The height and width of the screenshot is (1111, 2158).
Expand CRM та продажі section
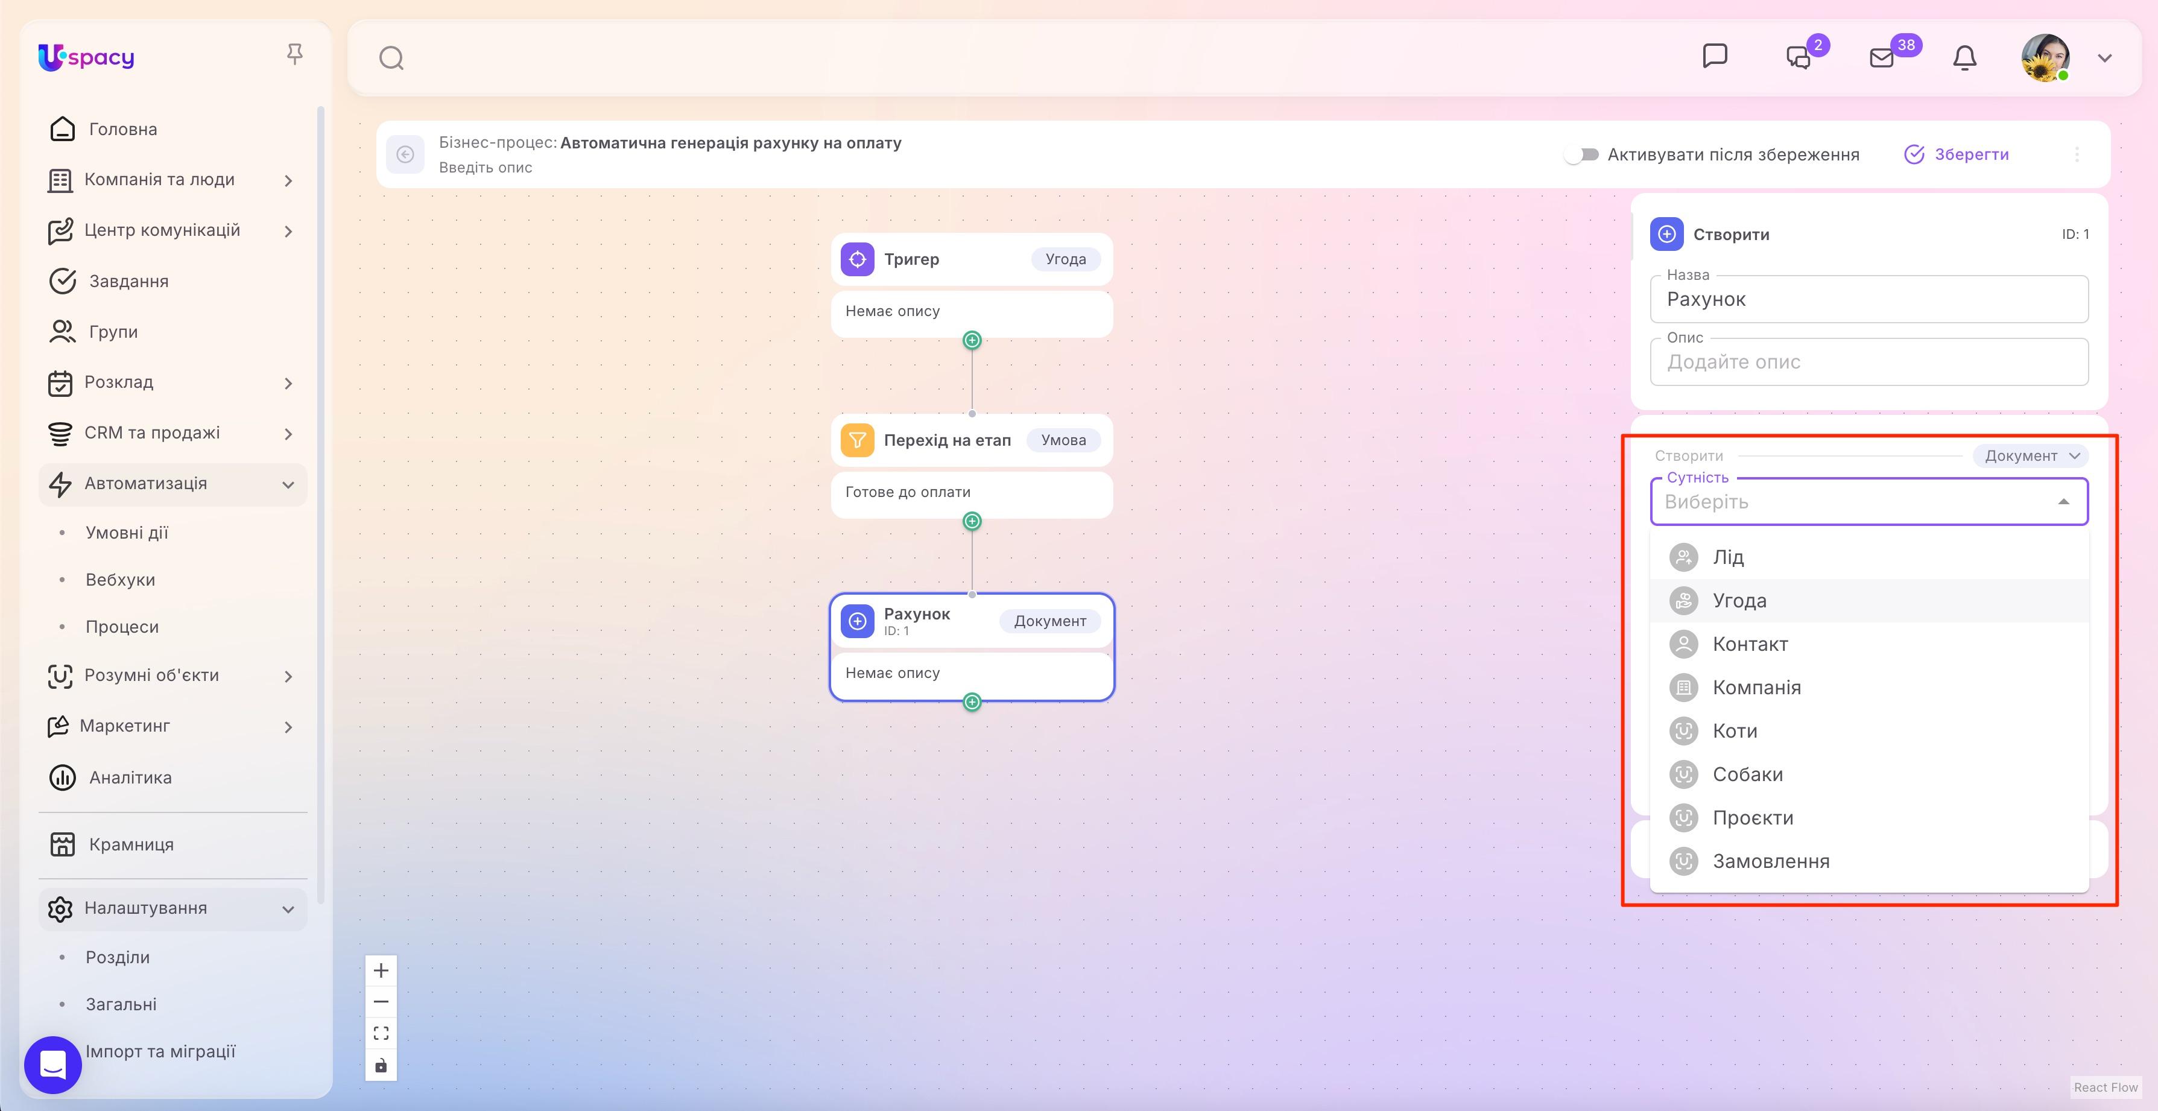(172, 433)
